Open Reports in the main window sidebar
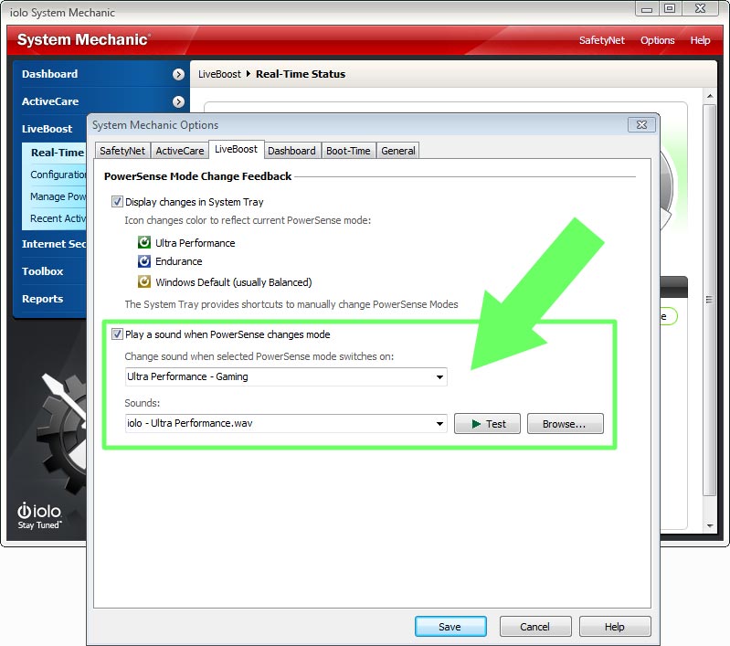730x646 pixels. (42, 299)
